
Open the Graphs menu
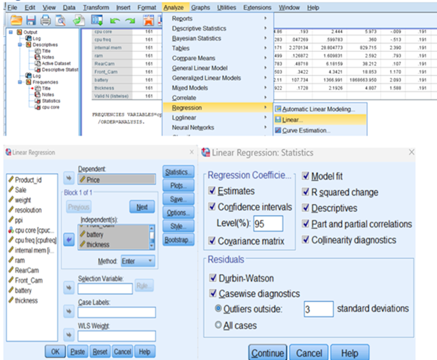201,8
